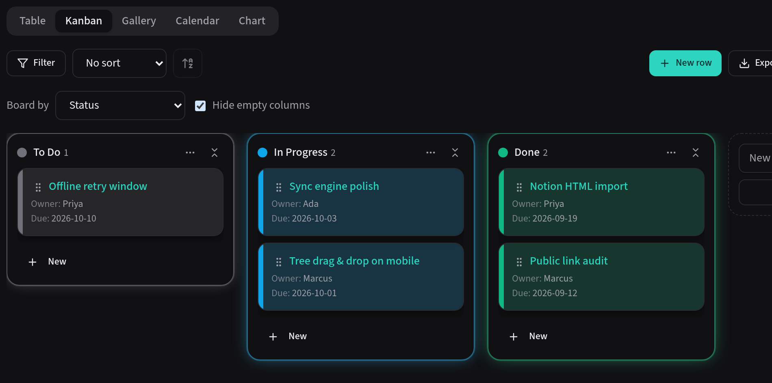772x383 pixels.
Task: Open To Do column options menu
Action: (x=190, y=153)
